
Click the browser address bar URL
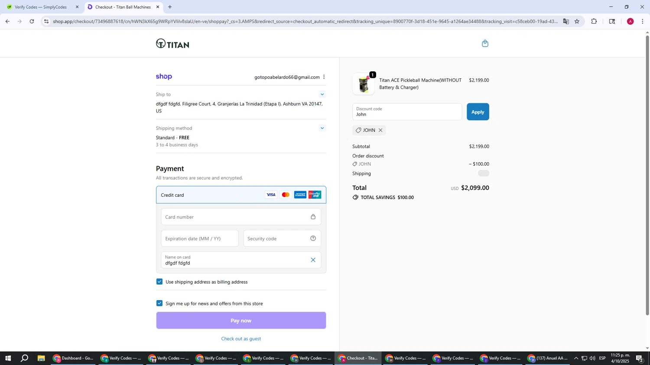coord(305,21)
